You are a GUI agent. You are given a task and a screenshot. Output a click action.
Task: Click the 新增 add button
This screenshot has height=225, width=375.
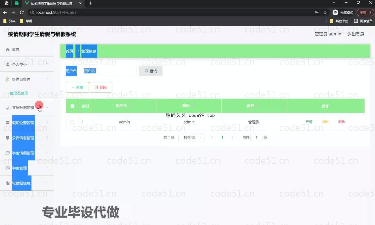click(77, 87)
